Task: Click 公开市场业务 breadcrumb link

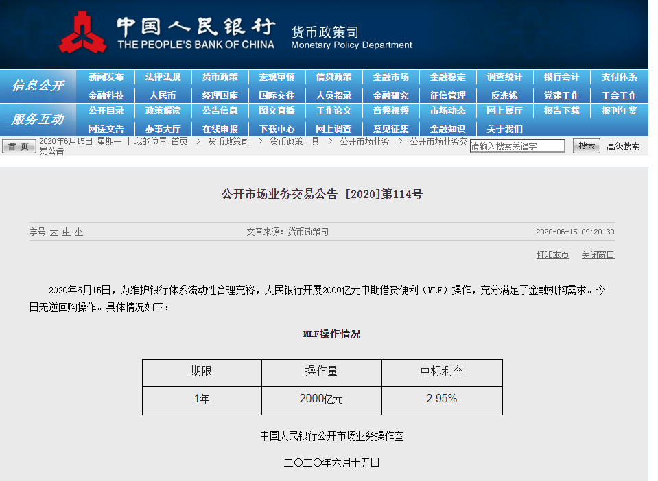Action: coord(364,141)
